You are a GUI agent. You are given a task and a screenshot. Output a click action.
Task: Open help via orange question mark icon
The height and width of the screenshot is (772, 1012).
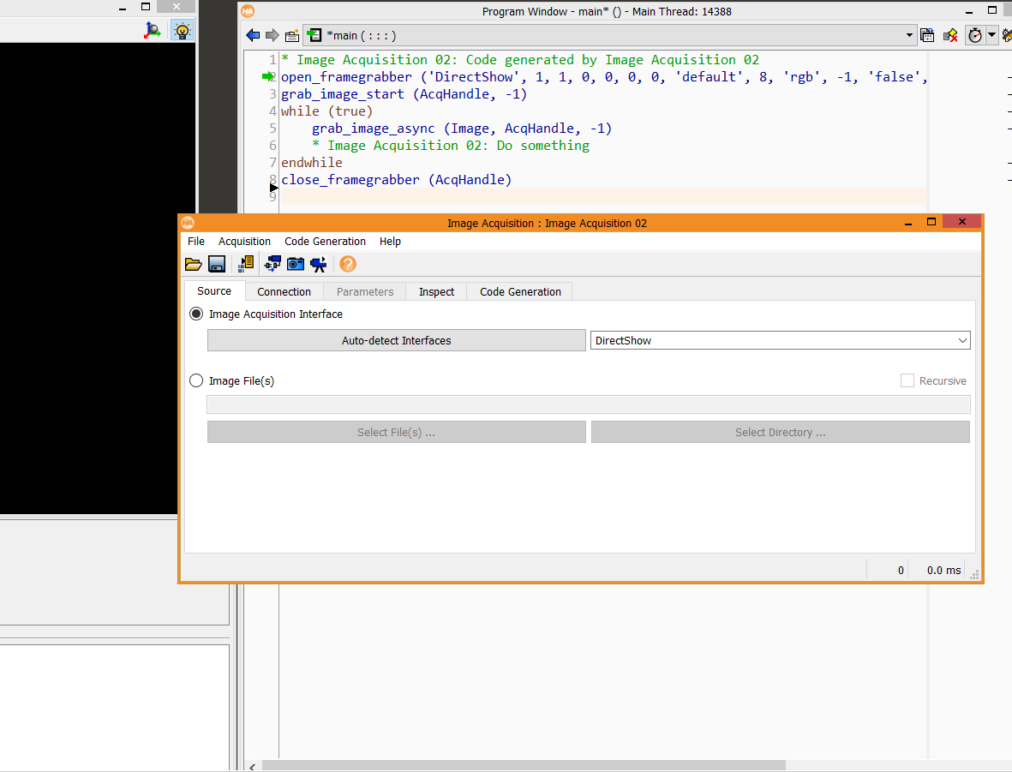coord(348,264)
